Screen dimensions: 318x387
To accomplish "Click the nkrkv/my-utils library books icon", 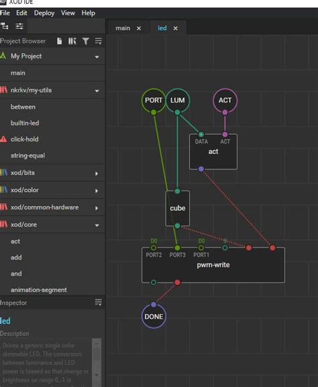I will click(x=3, y=90).
